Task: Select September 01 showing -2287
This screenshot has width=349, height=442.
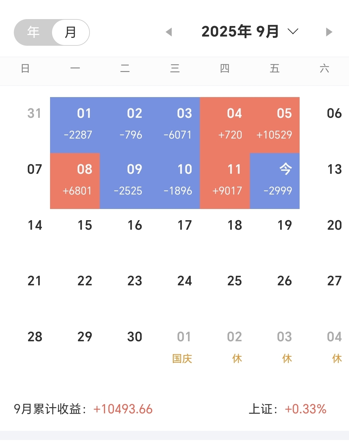Action: pos(75,125)
